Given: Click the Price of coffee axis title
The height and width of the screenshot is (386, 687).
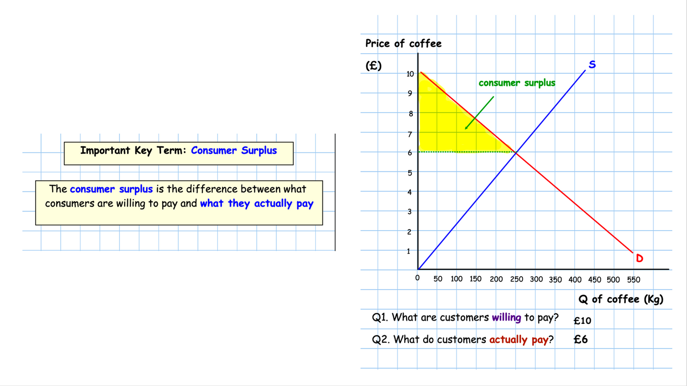Looking at the screenshot, I should click(403, 44).
